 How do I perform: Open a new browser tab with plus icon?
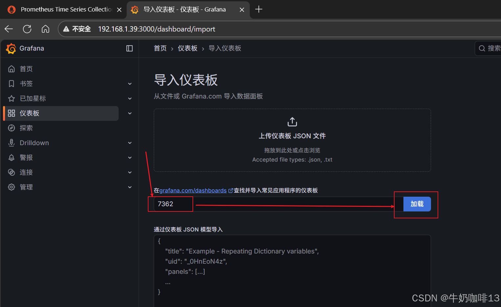coord(259,9)
